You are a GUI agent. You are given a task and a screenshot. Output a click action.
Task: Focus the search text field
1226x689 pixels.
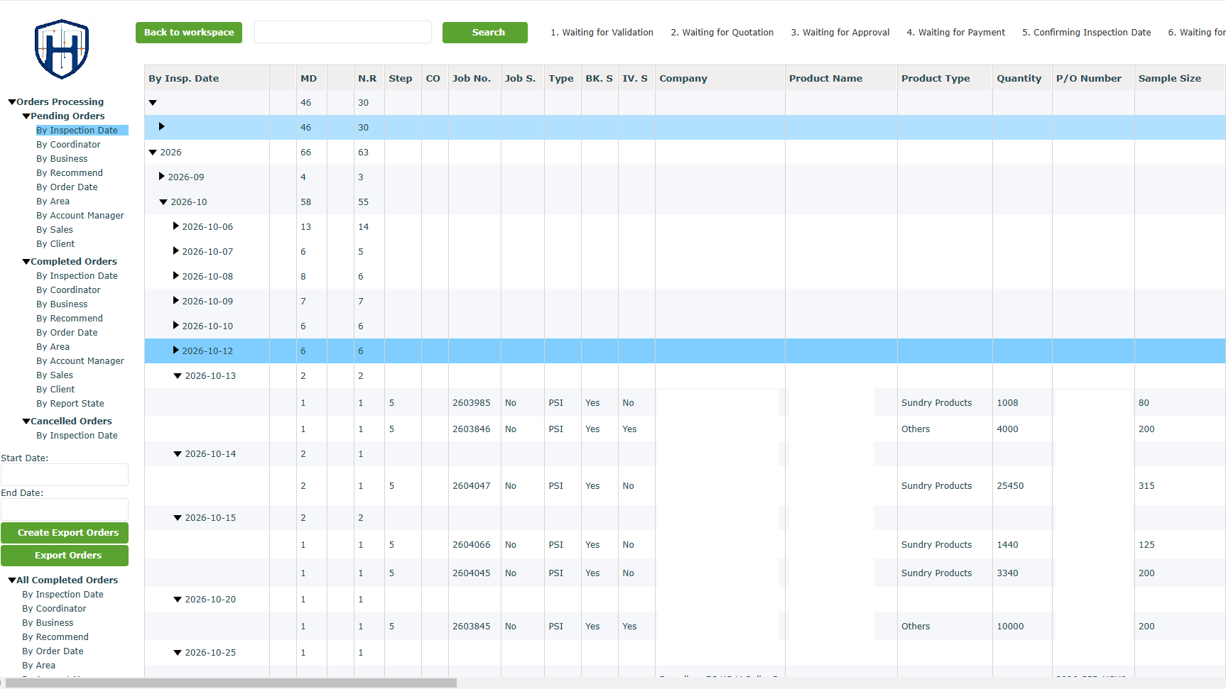point(343,32)
